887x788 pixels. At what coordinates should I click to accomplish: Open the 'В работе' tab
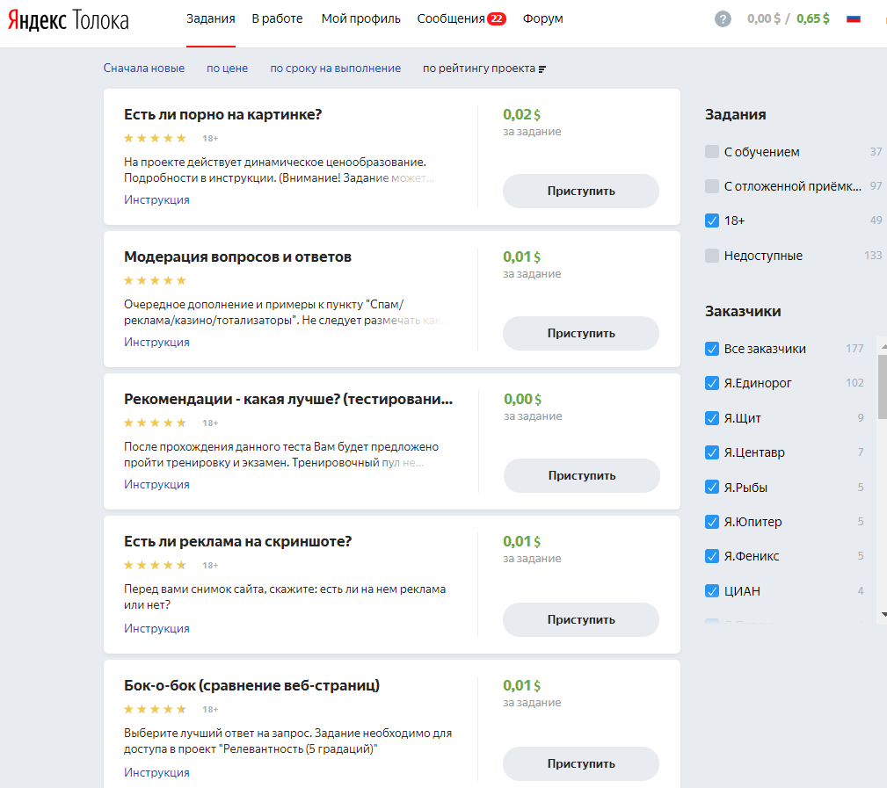tap(277, 18)
